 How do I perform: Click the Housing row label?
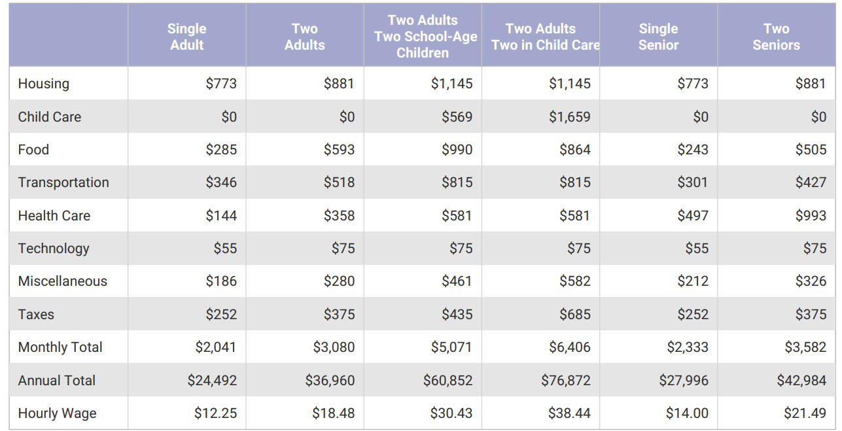pos(44,84)
